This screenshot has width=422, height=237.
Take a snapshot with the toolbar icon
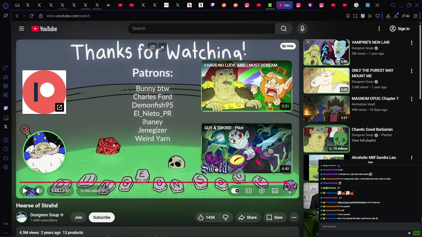(x=355, y=16)
